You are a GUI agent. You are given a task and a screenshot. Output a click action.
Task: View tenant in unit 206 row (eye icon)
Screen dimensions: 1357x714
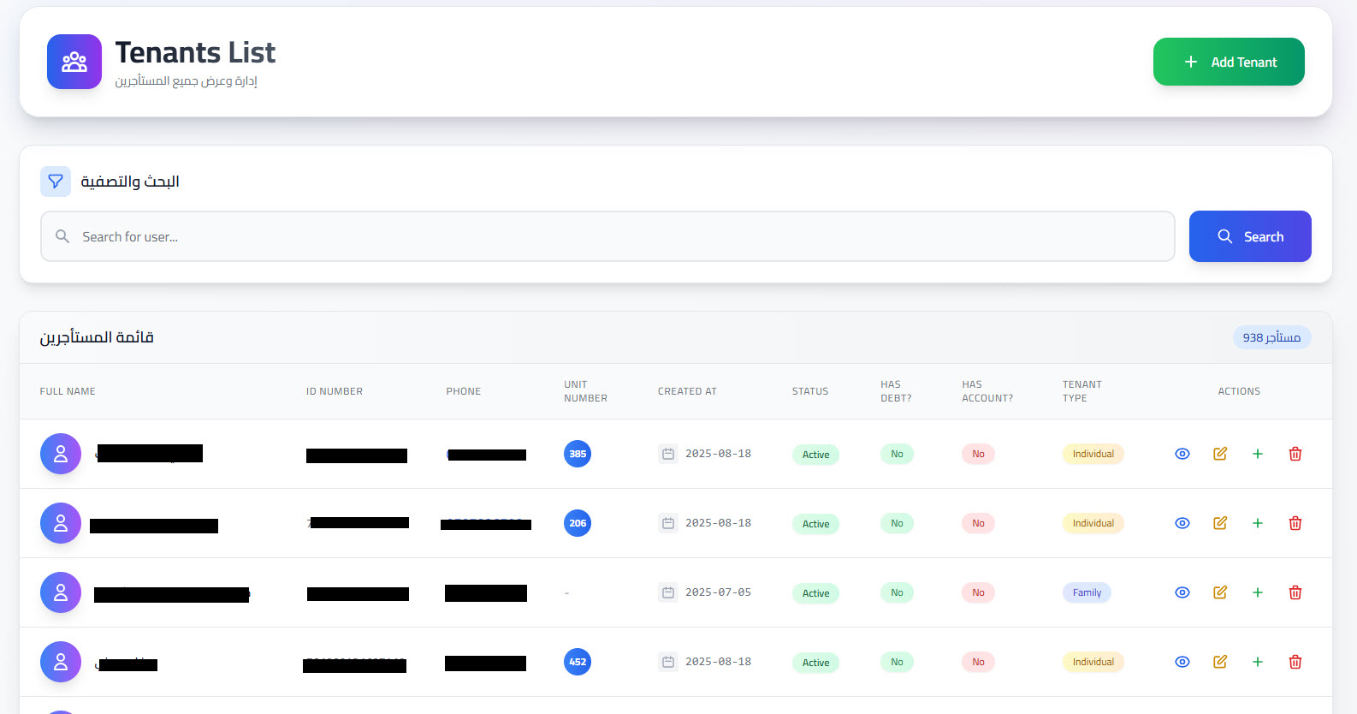[x=1182, y=523]
